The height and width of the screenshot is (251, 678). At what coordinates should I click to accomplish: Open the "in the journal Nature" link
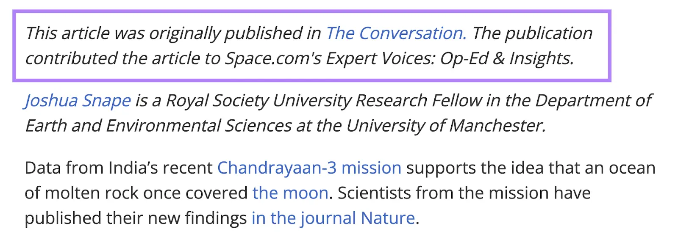[x=333, y=218]
